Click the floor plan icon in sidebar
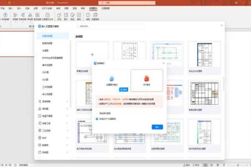 pyautogui.click(x=40, y=116)
